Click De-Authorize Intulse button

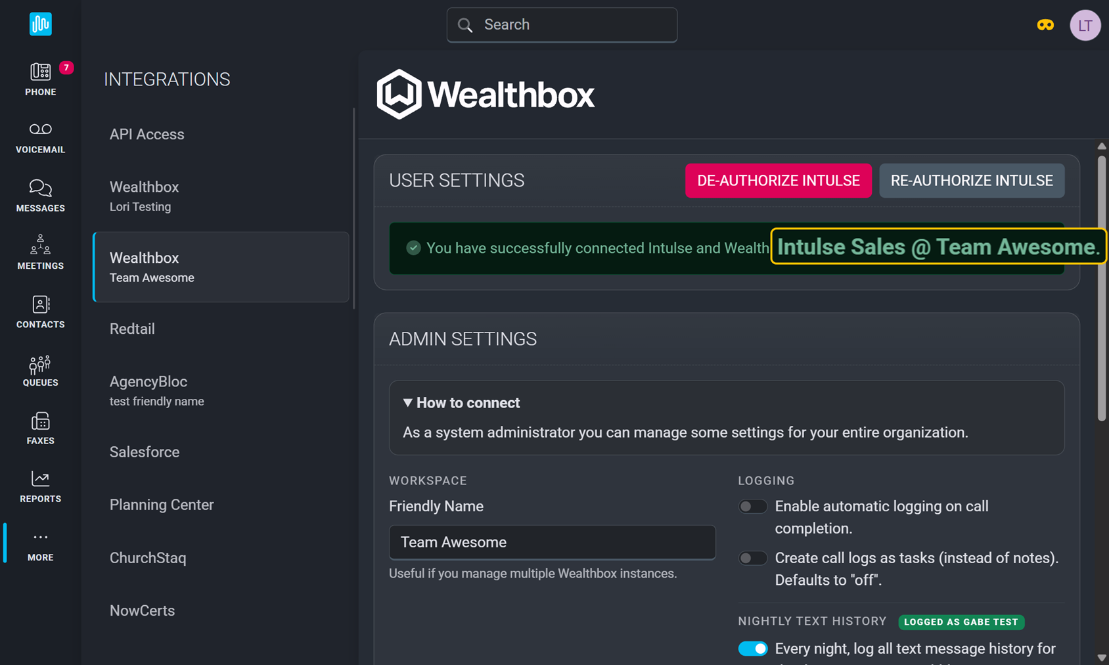(x=779, y=181)
